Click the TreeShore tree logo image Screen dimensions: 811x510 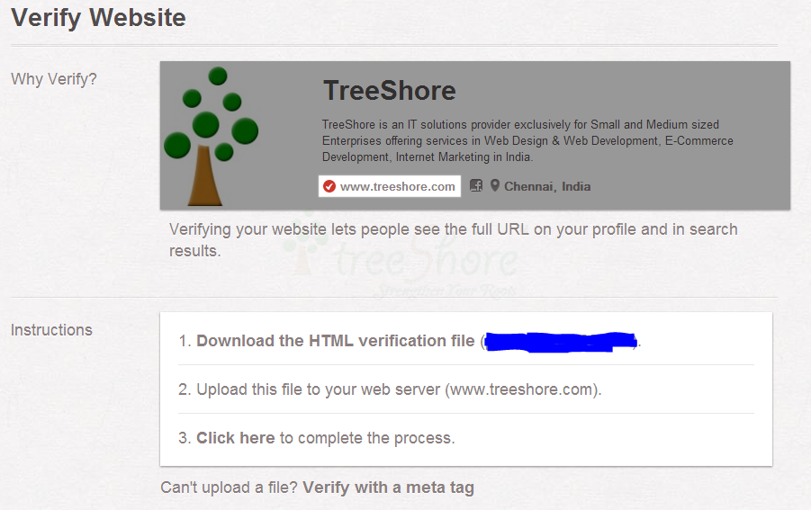pos(211,136)
